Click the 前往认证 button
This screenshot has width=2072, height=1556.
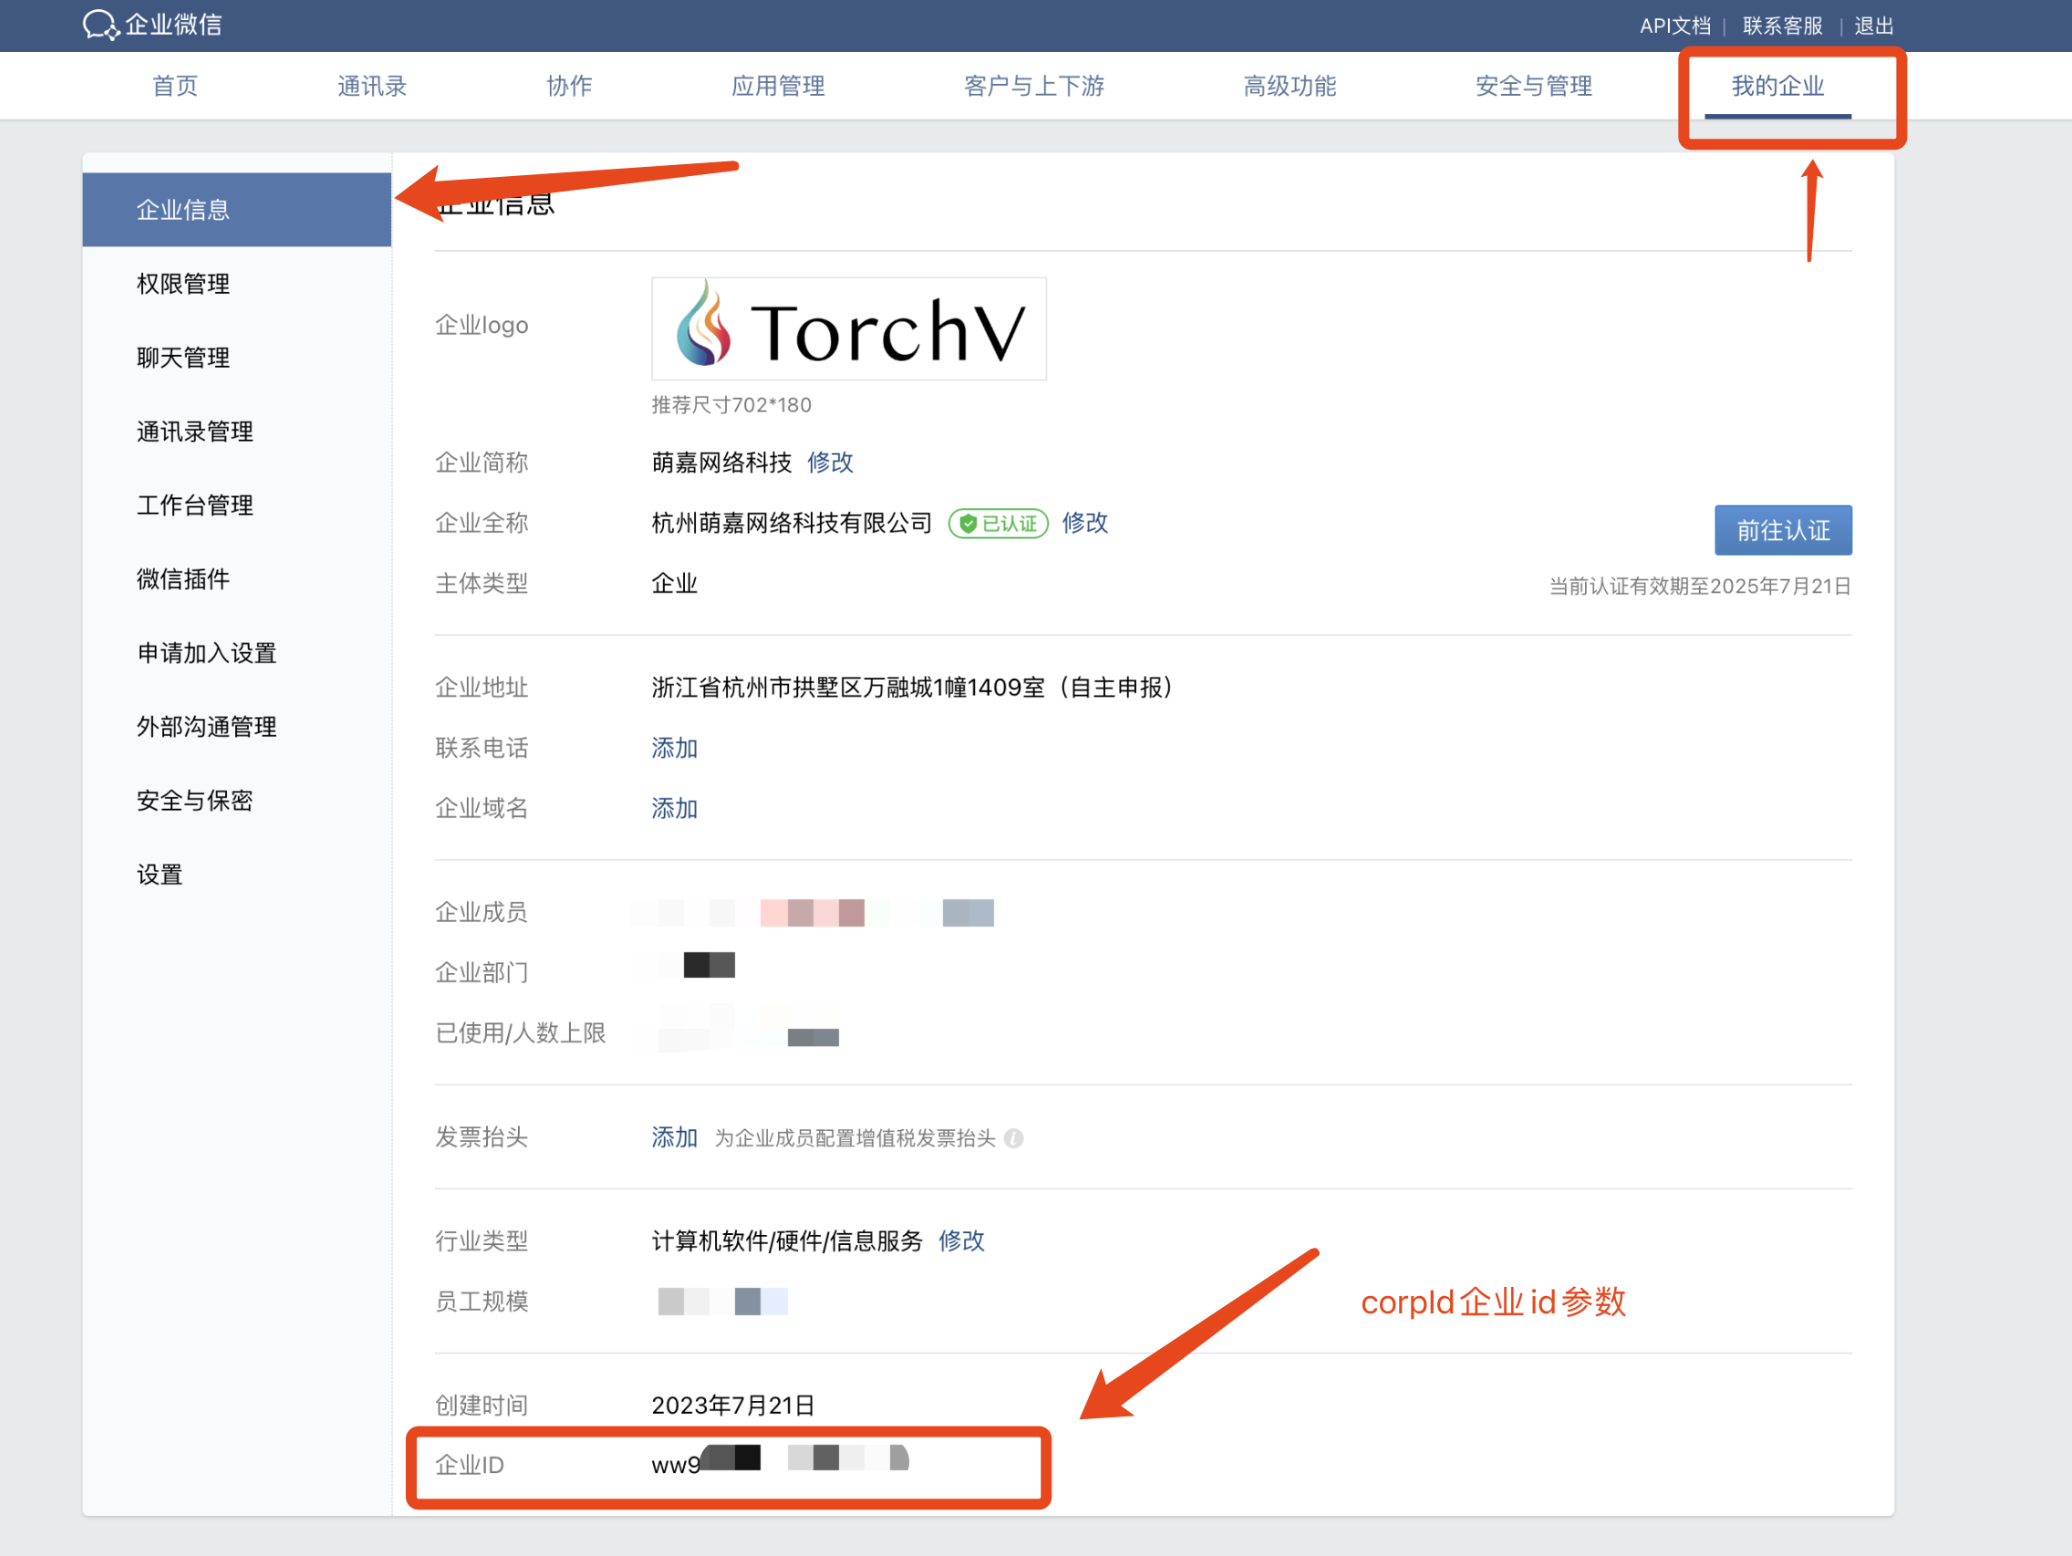pos(1783,531)
